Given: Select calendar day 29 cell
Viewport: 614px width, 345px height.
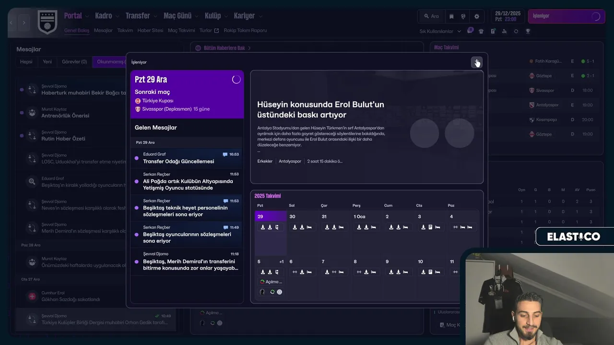Looking at the screenshot, I should point(271,233).
